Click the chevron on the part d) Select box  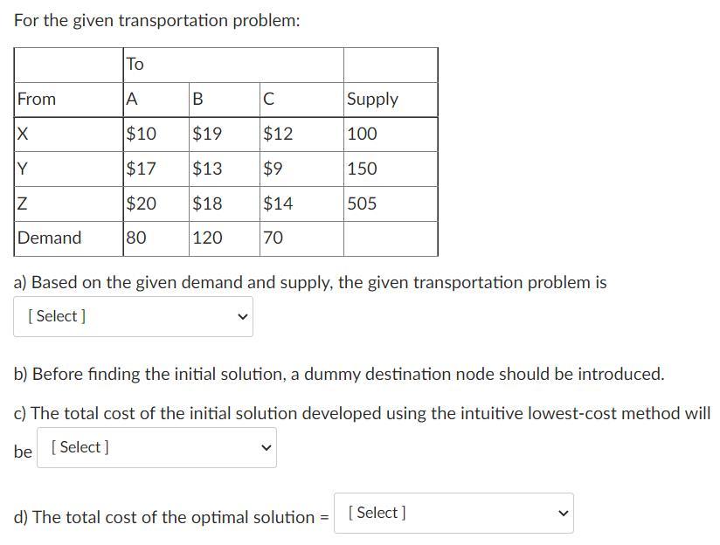[x=564, y=514]
